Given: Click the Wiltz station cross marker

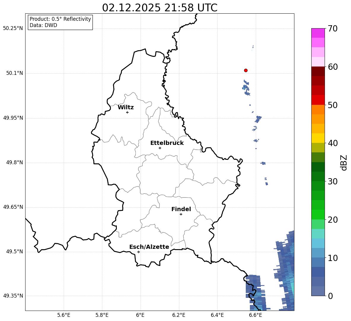Looking at the screenshot, I should pos(127,112).
